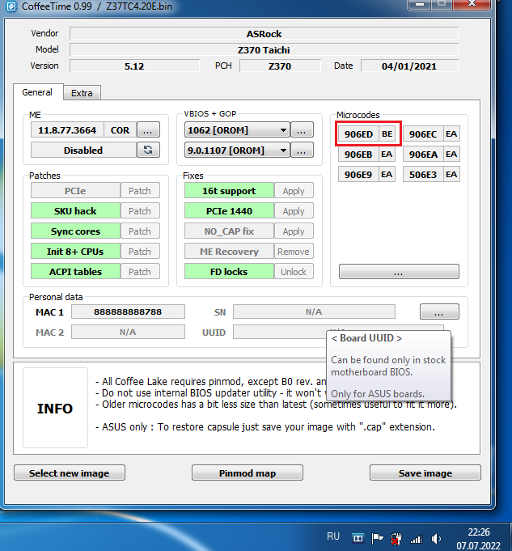Switch to the Extra tab

click(82, 93)
